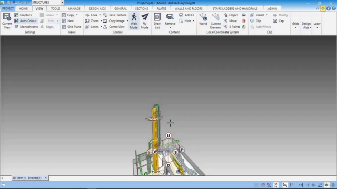337x189 pixels.
Task: Expand the Zoom options dropdown
Action: [101, 21]
